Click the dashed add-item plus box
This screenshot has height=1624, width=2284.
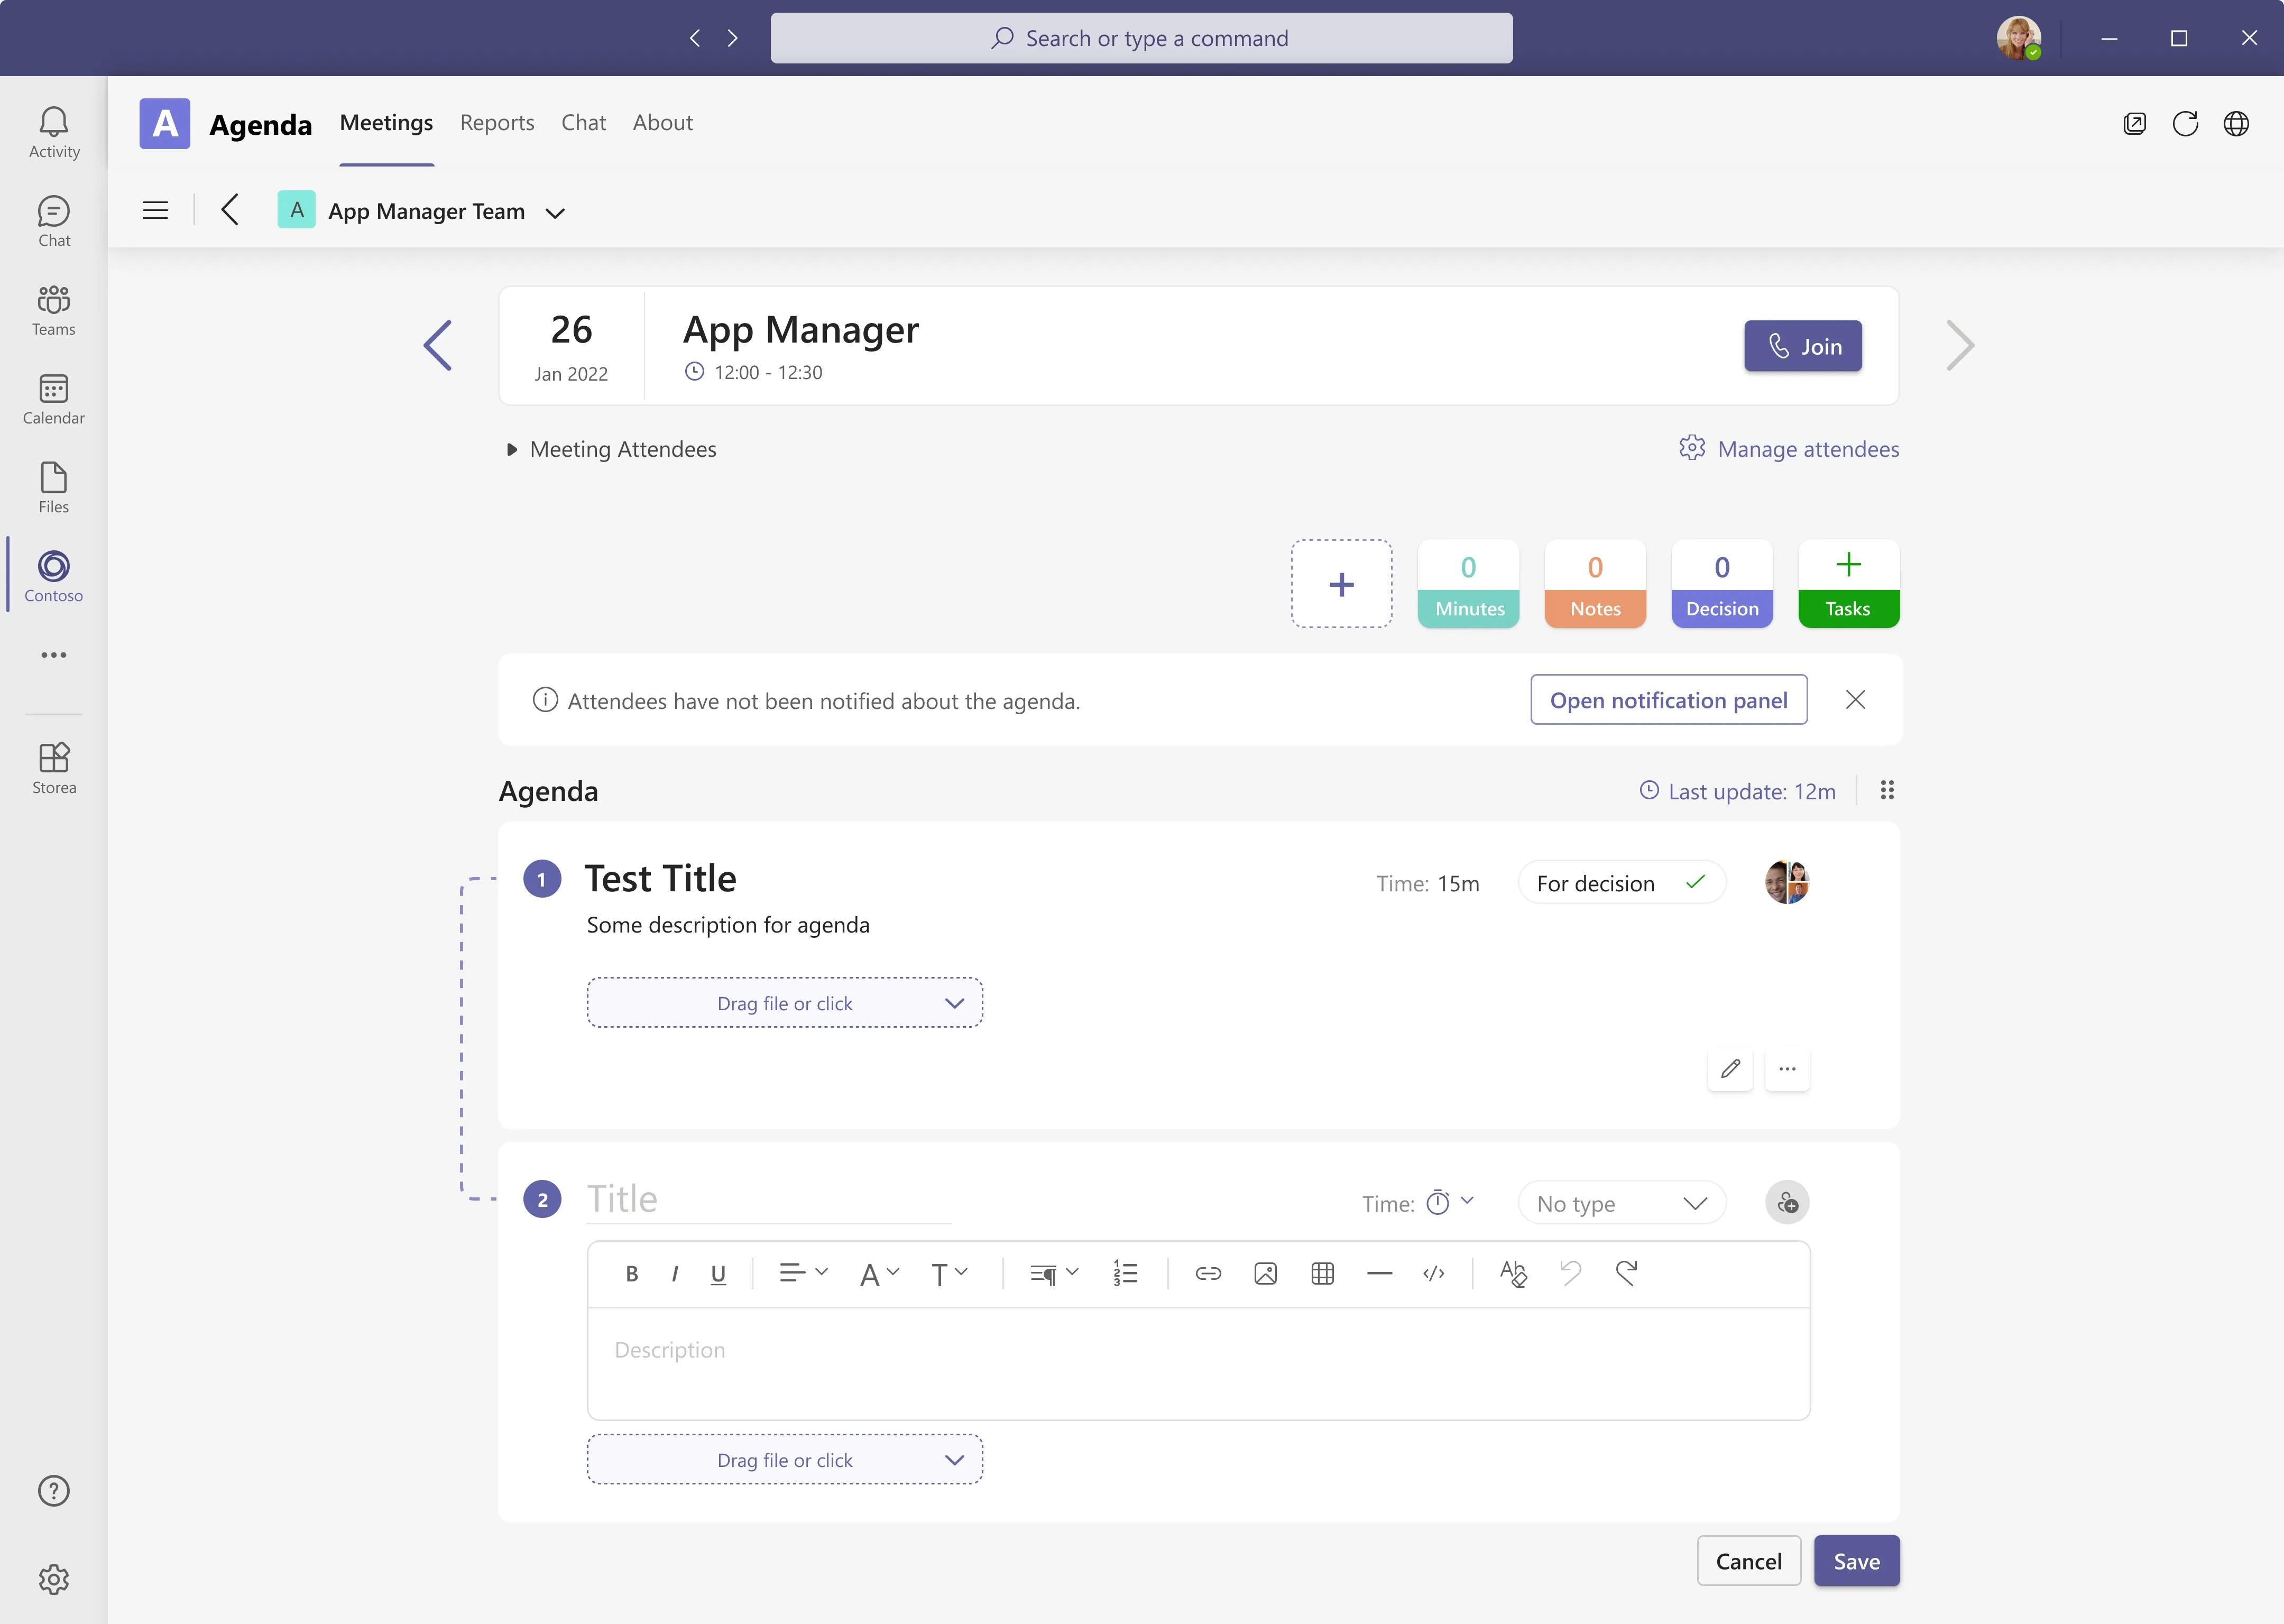[x=1342, y=584]
